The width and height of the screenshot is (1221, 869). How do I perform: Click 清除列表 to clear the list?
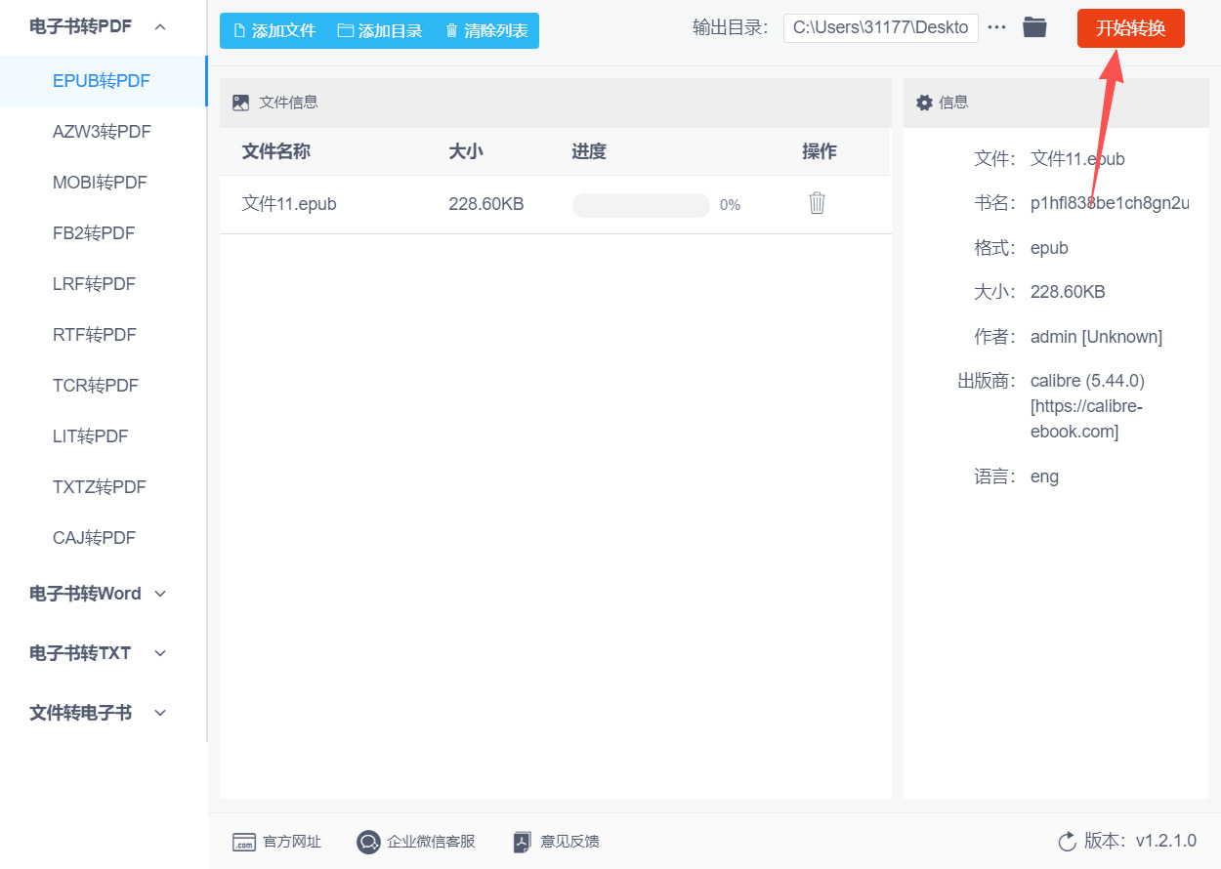coord(486,30)
